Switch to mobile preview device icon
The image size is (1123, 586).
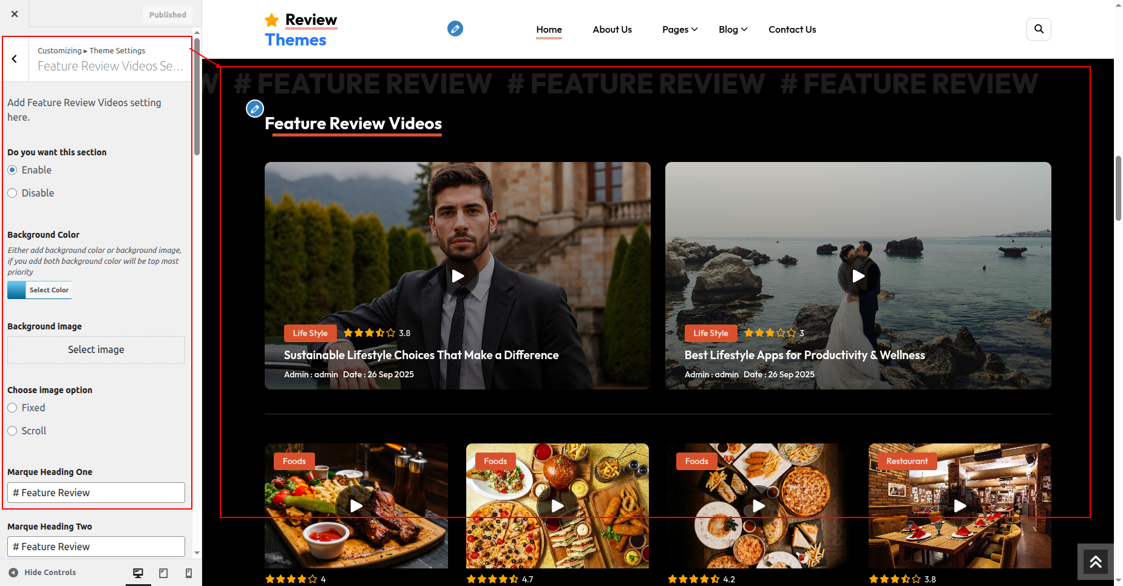pyautogui.click(x=189, y=573)
